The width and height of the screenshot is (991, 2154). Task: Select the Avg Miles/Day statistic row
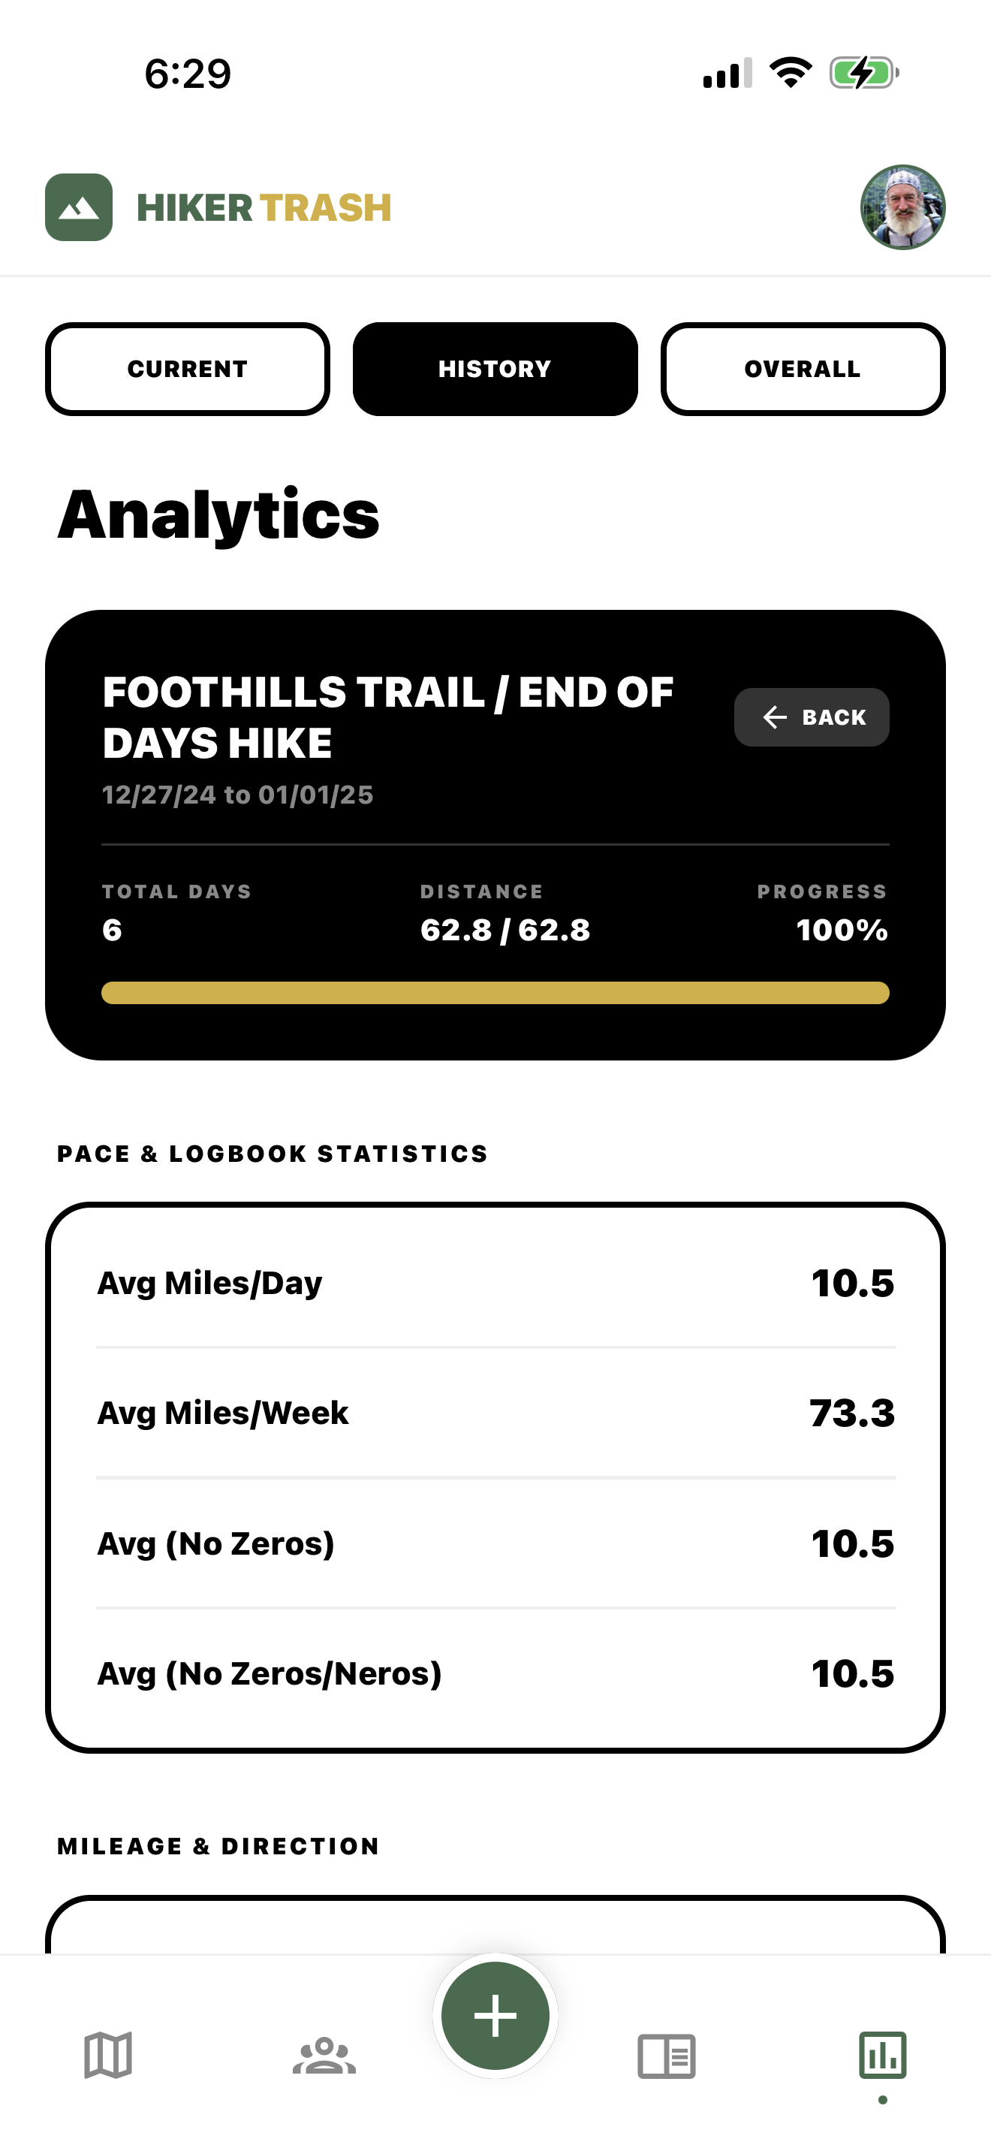point(495,1284)
